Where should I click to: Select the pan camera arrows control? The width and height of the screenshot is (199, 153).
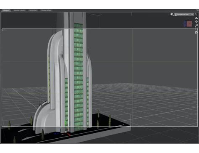point(196,21)
